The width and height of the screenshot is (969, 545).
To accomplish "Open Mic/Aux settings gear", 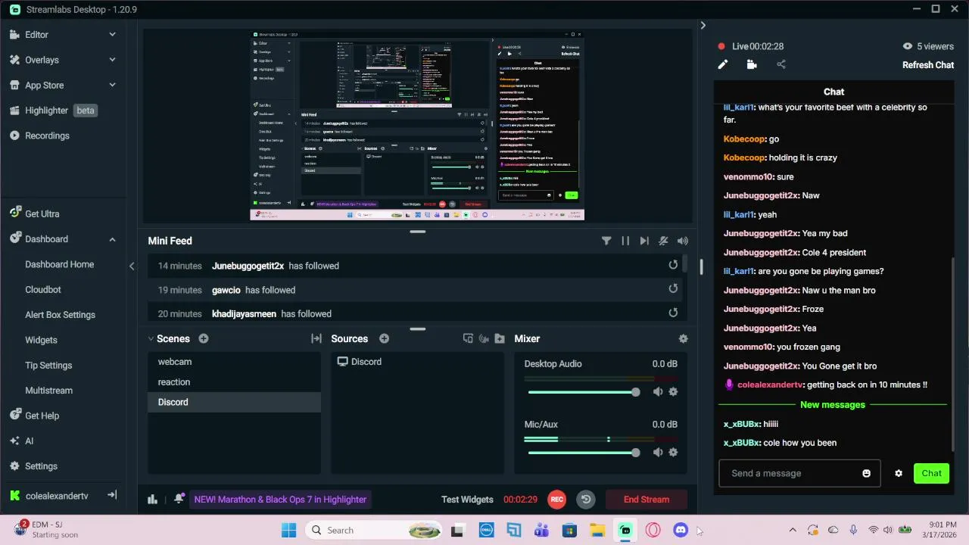I will (673, 452).
